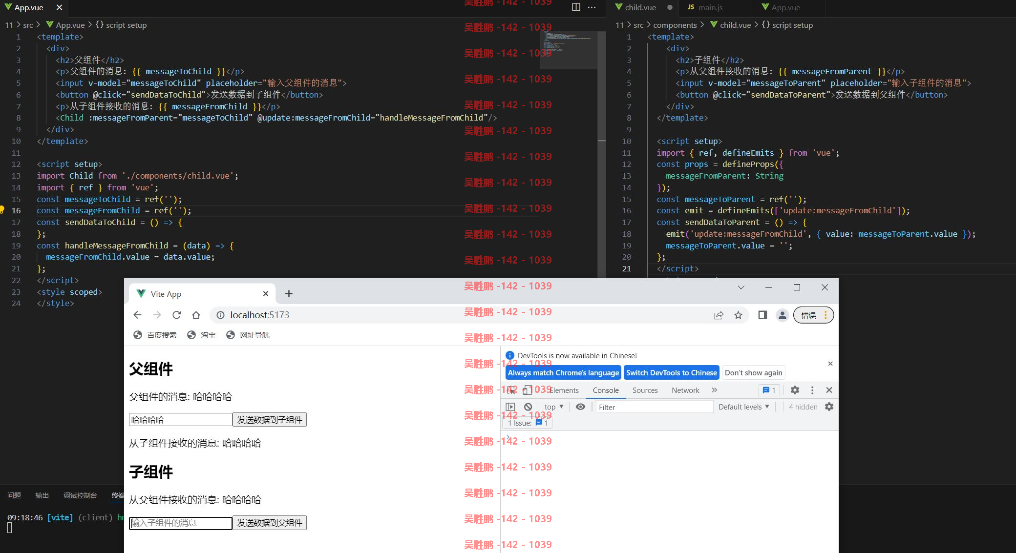Go to the browser home page icon
The height and width of the screenshot is (553, 1016).
[196, 315]
